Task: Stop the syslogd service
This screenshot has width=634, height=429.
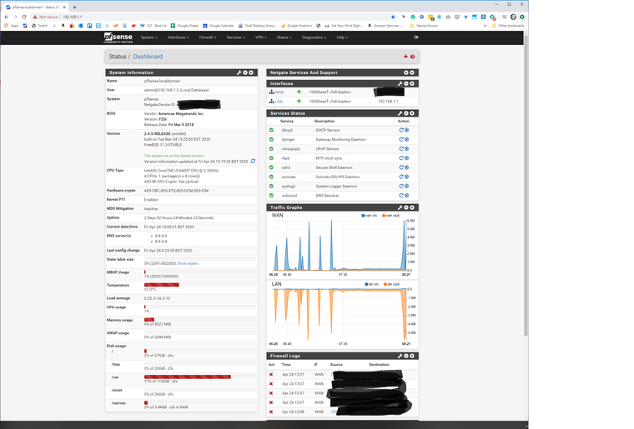Action: (x=407, y=186)
